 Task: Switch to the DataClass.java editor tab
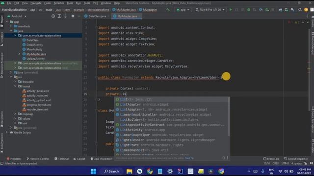click(97, 16)
